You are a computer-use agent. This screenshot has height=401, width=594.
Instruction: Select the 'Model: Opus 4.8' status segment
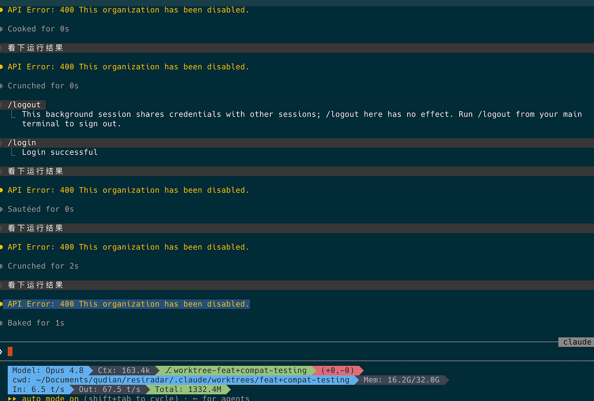[48, 370]
